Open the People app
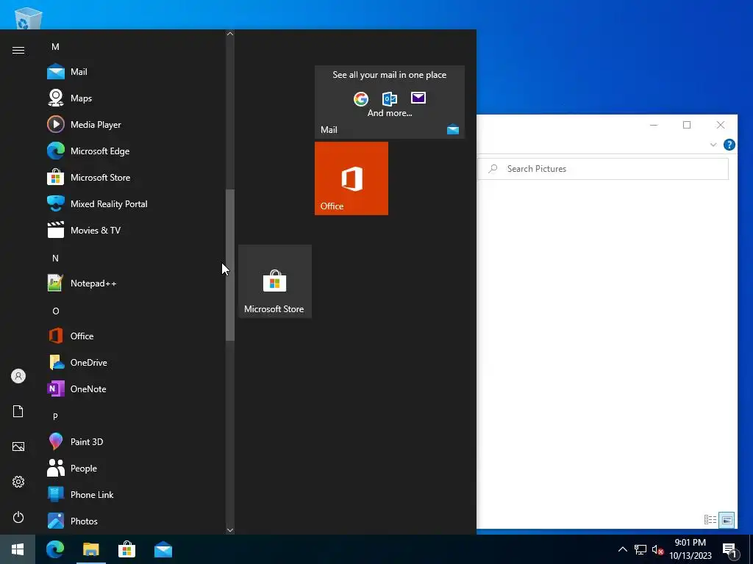753x564 pixels. tap(134, 468)
